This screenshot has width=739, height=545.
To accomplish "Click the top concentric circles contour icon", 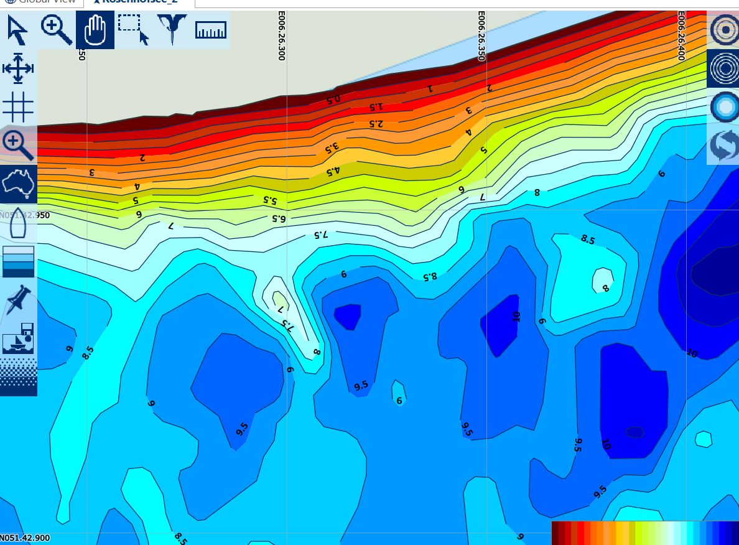I will [x=723, y=30].
